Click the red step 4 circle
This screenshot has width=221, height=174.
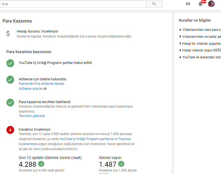click(10, 130)
